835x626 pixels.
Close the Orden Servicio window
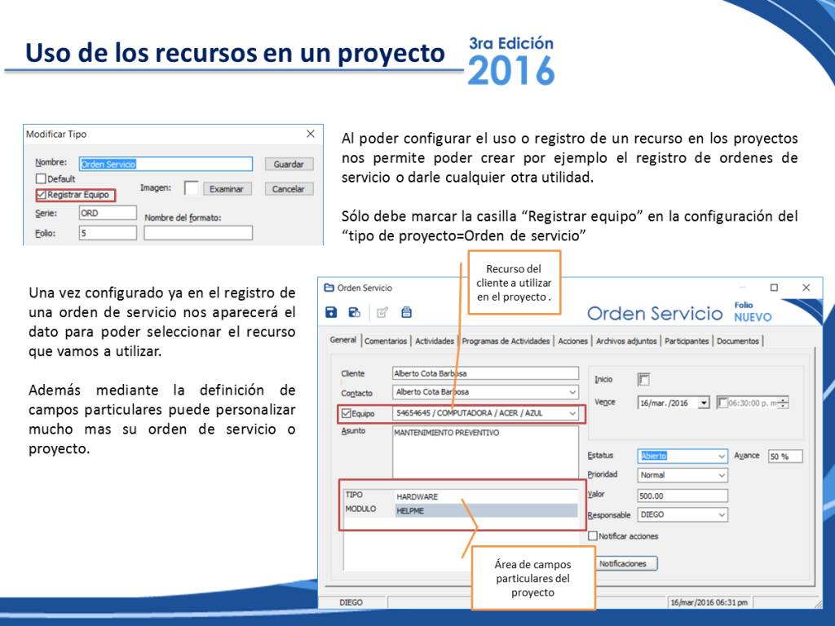[x=806, y=288]
